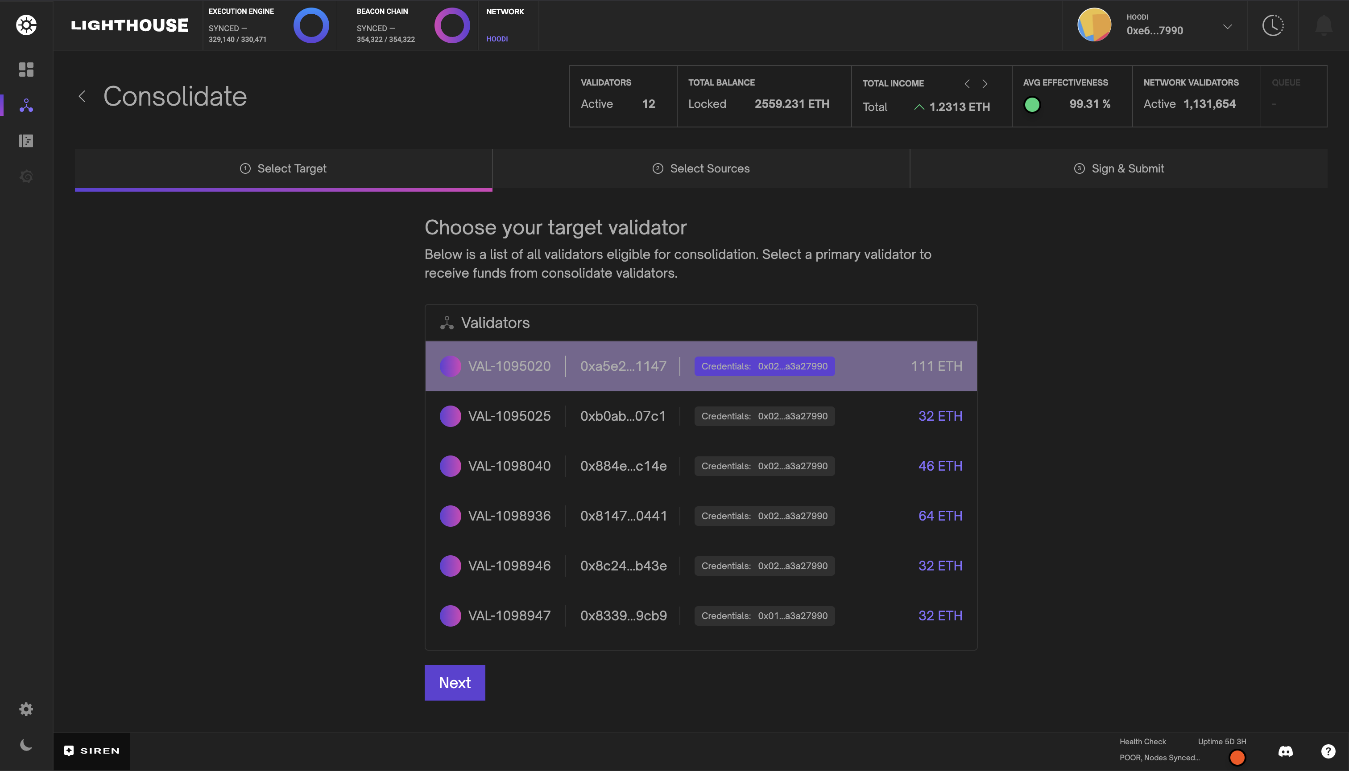This screenshot has height=771, width=1349.
Task: Click credentials badge of VAL-1095020
Action: (x=764, y=366)
